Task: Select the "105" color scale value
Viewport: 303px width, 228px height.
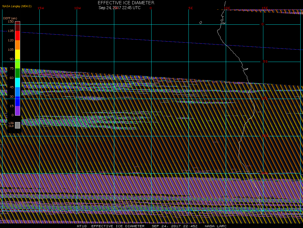Action: [x=11, y=50]
